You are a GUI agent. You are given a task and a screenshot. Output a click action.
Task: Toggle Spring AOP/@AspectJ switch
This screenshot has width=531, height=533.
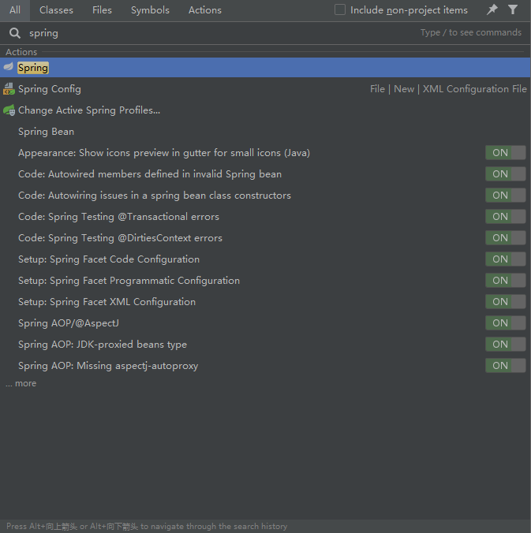(505, 323)
